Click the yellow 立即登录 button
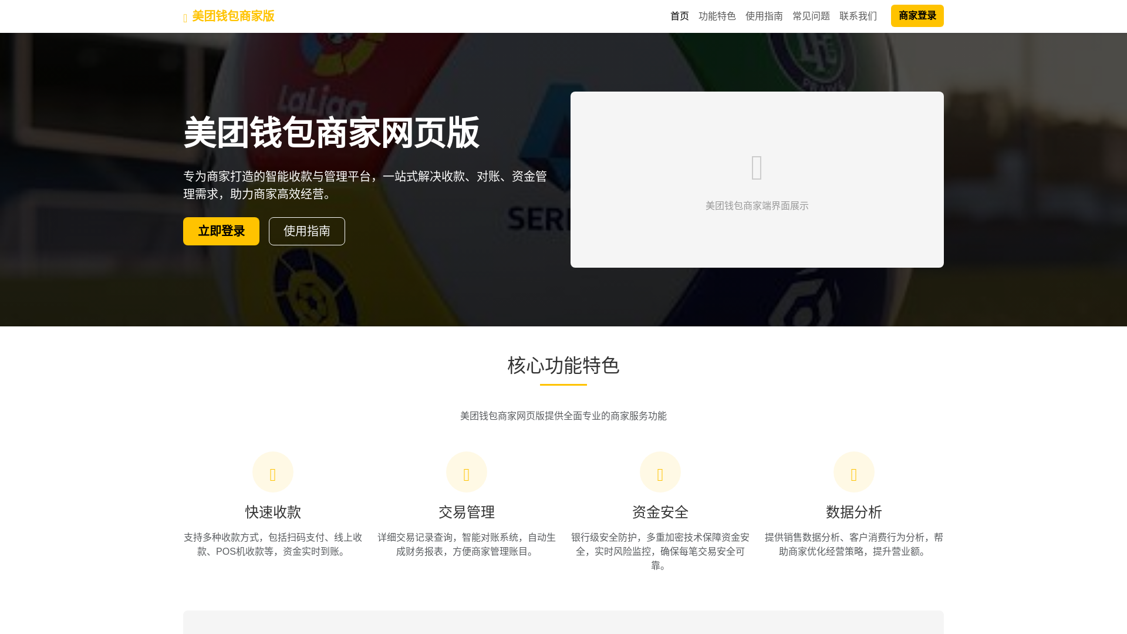 [x=221, y=231]
